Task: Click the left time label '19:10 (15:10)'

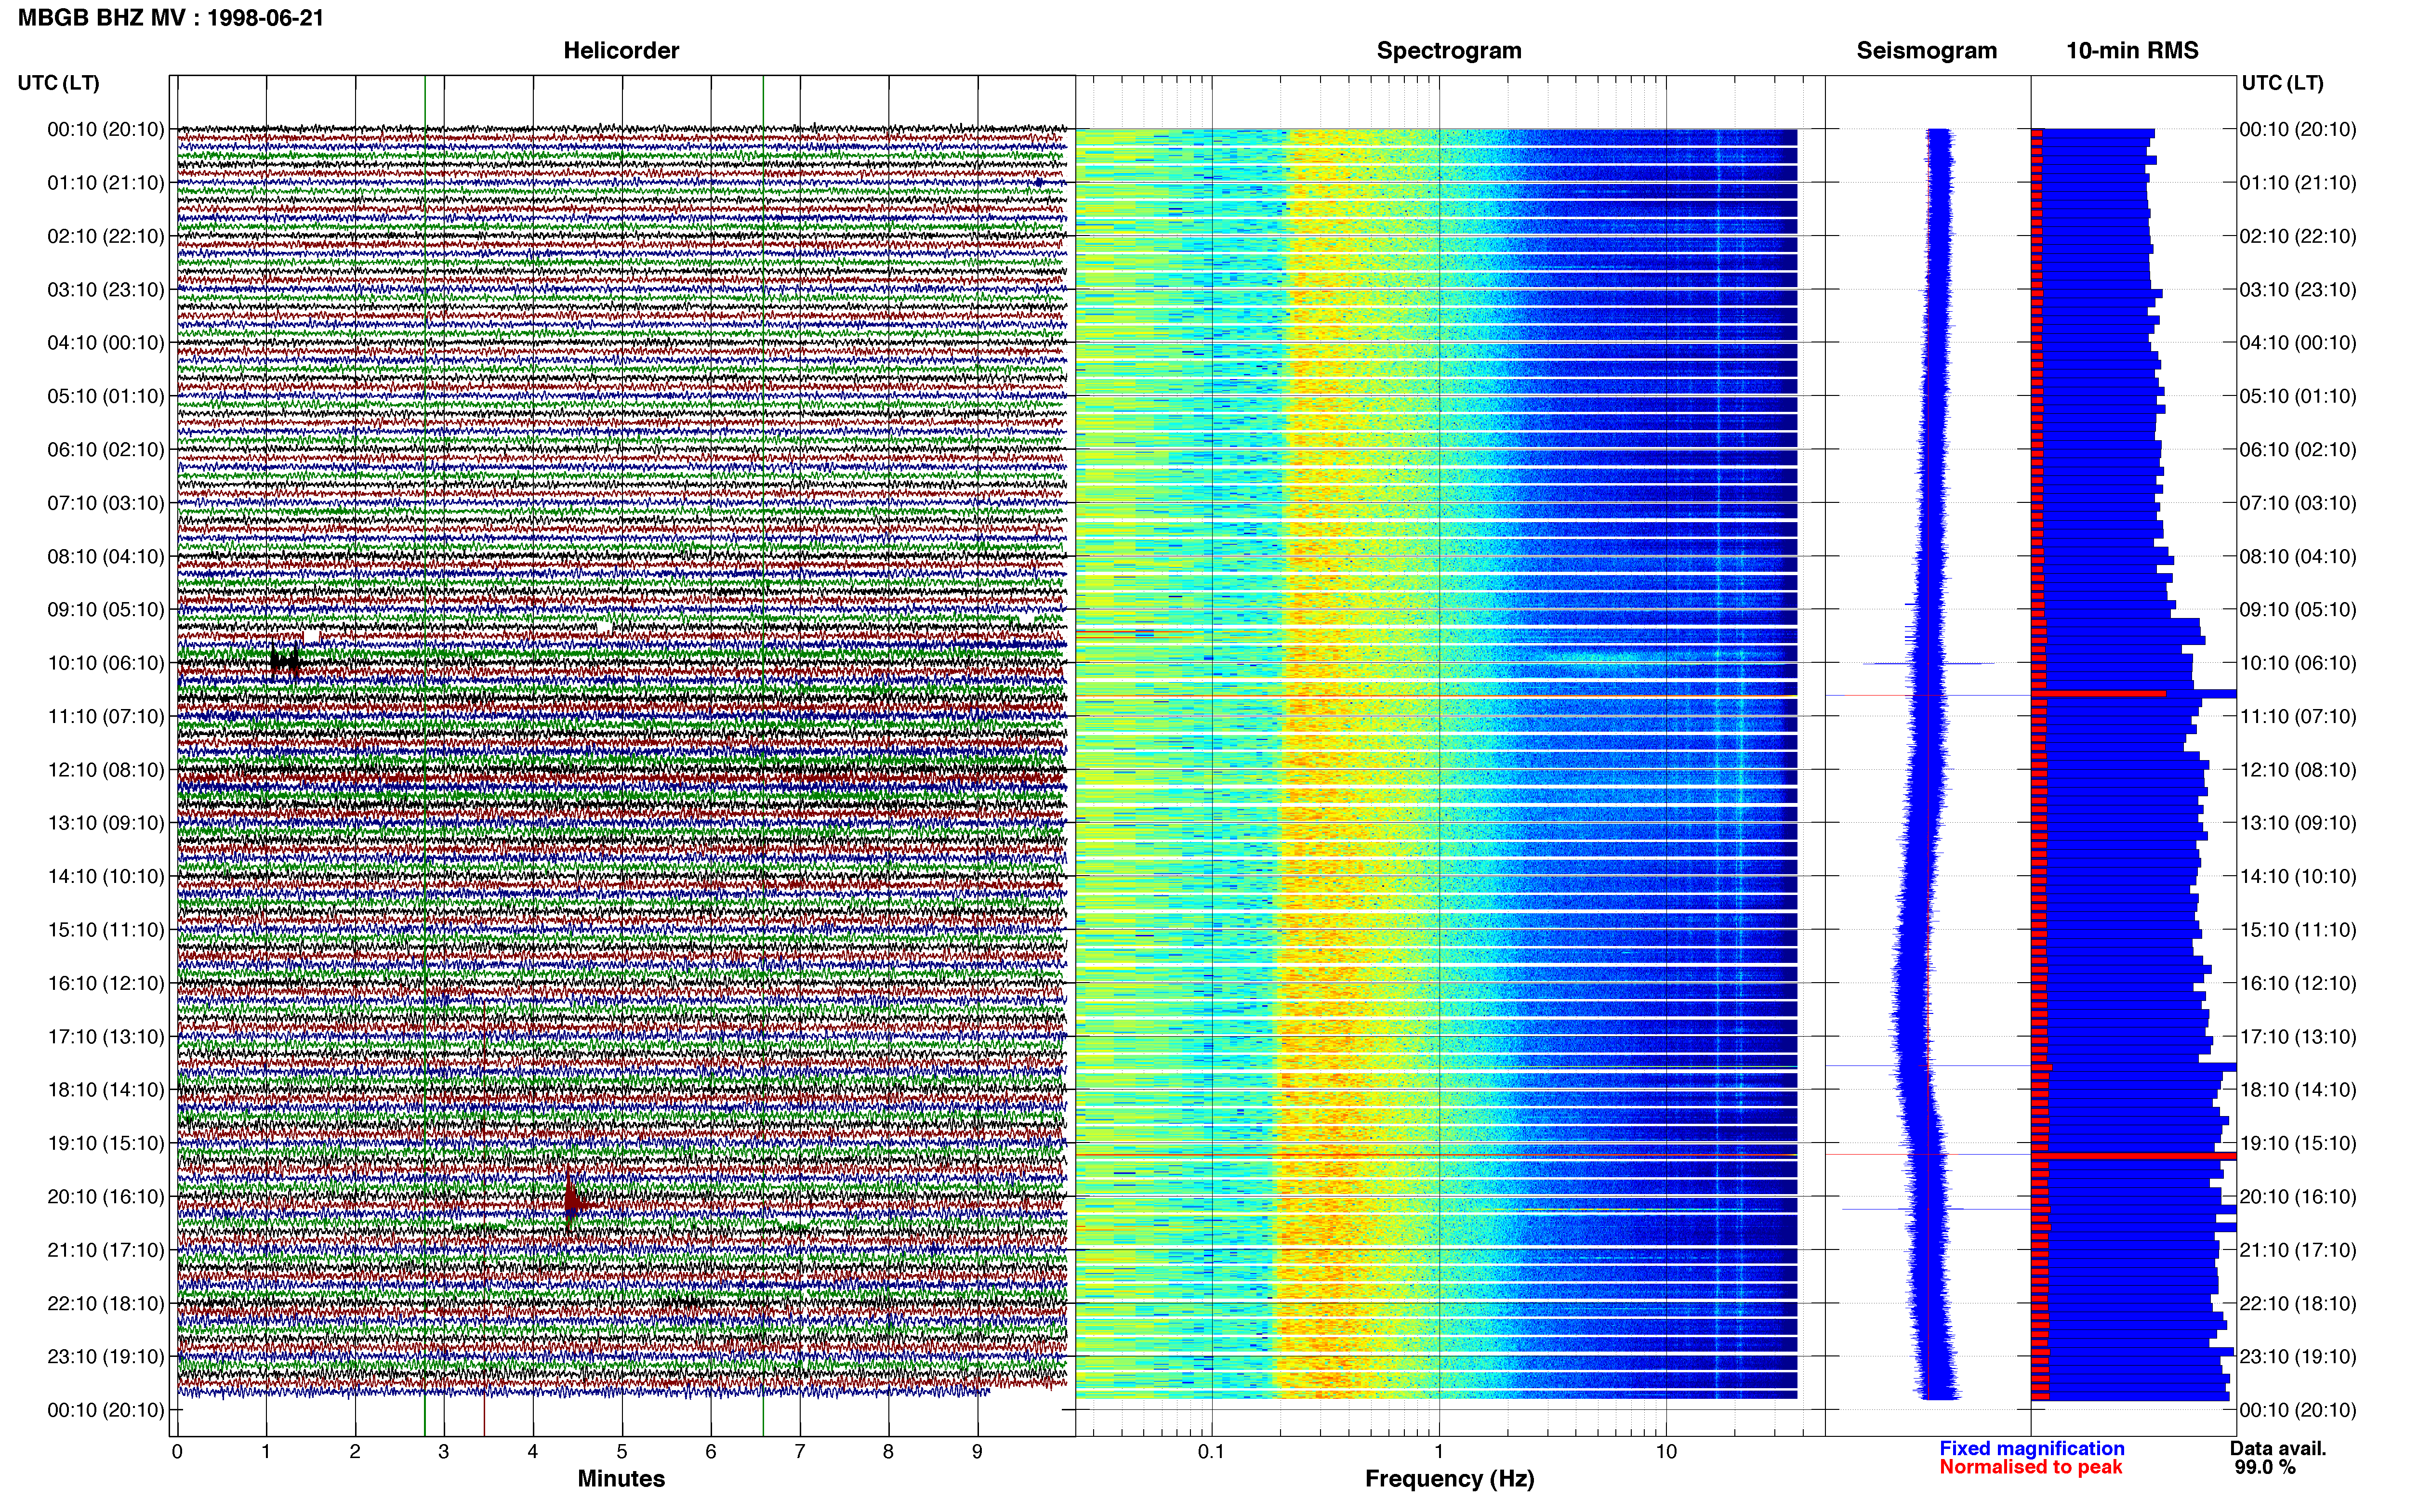Action: pyautogui.click(x=106, y=1143)
